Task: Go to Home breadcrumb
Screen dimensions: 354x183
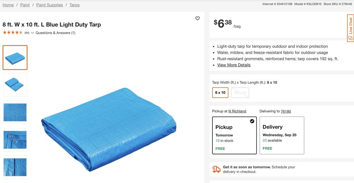Action: 8,5
